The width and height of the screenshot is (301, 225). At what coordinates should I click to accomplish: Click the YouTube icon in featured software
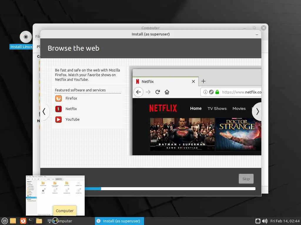pyautogui.click(x=58, y=120)
